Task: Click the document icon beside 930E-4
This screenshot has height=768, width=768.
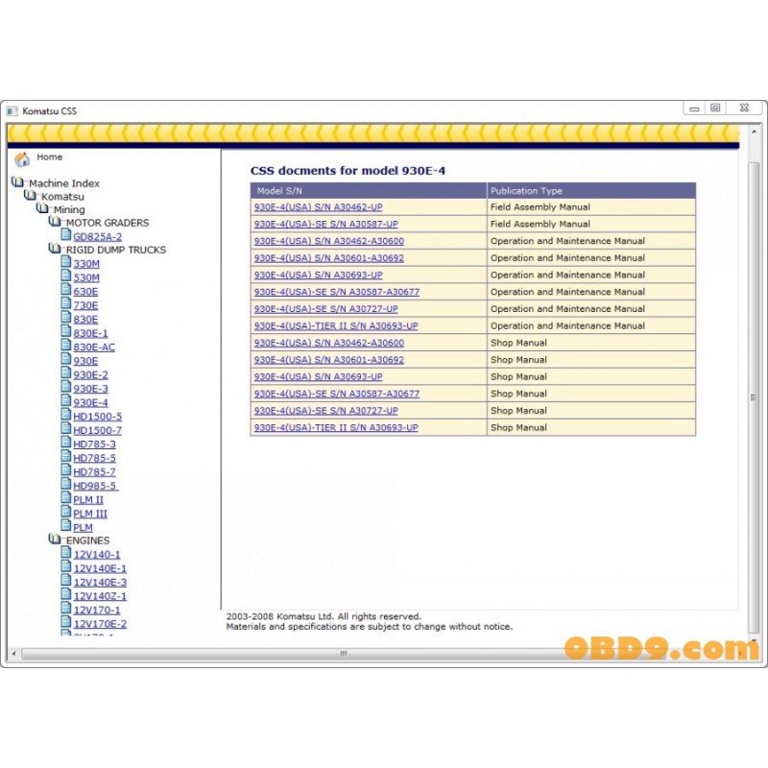Action: (66, 400)
